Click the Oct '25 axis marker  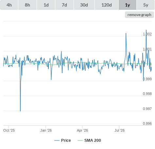9,130
